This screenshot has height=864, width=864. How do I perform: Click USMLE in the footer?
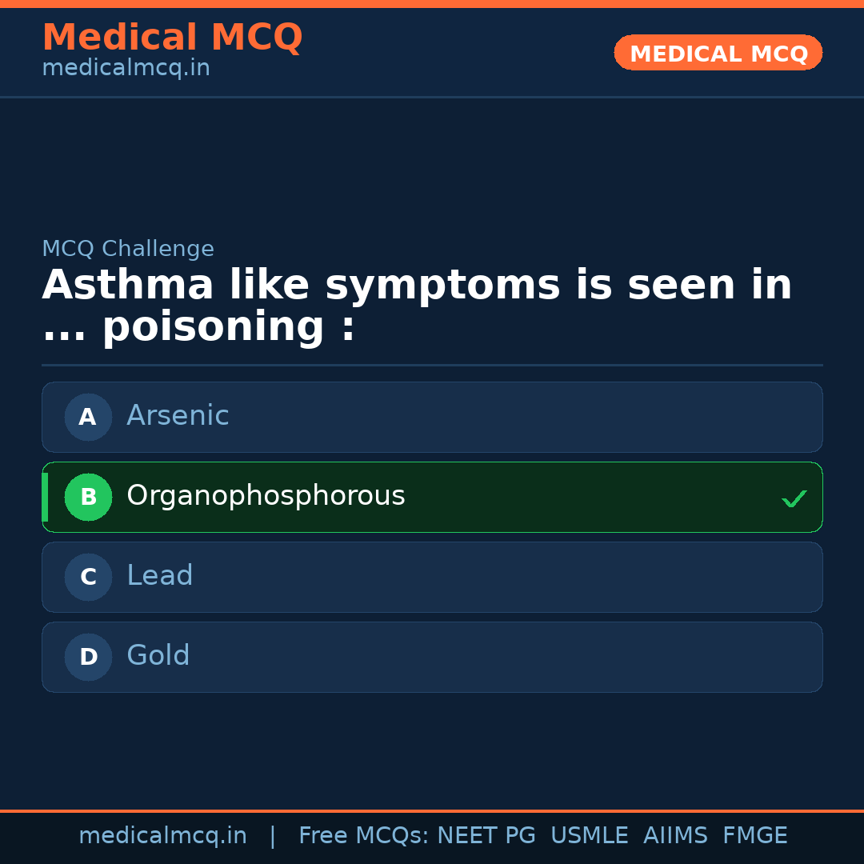[589, 836]
